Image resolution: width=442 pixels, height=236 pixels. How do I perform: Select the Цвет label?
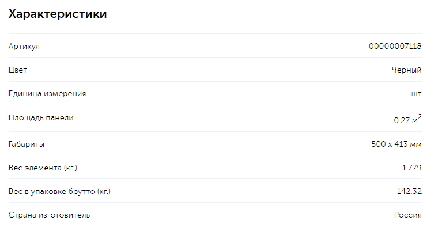pyautogui.click(x=18, y=70)
